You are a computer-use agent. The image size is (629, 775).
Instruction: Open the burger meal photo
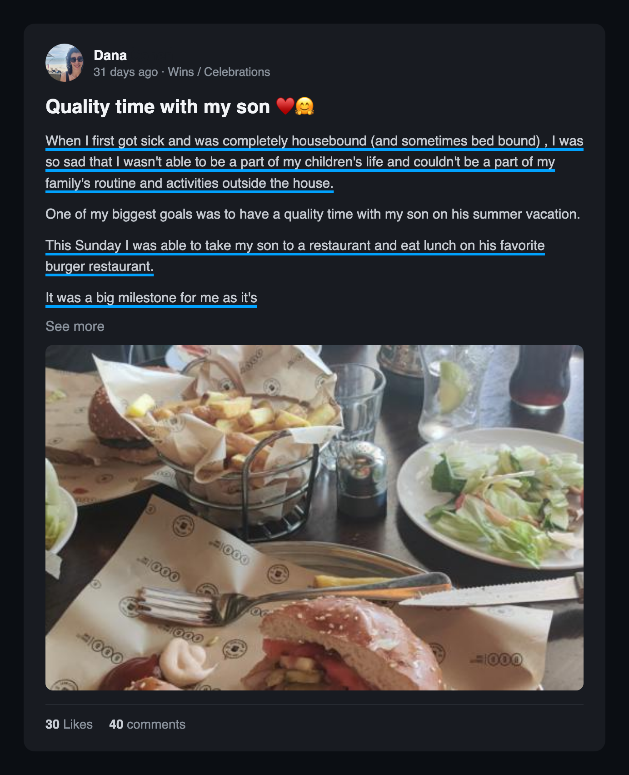pyautogui.click(x=314, y=518)
